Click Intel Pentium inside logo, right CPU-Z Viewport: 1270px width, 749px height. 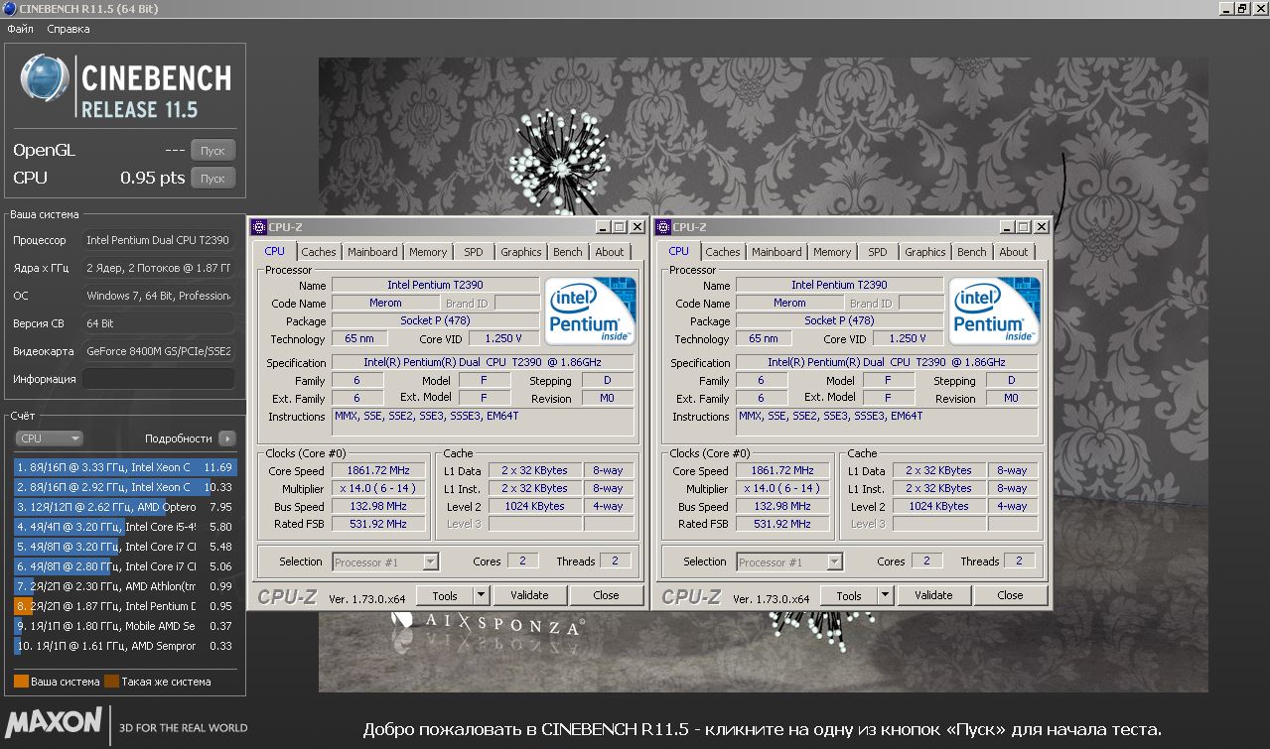tap(994, 312)
